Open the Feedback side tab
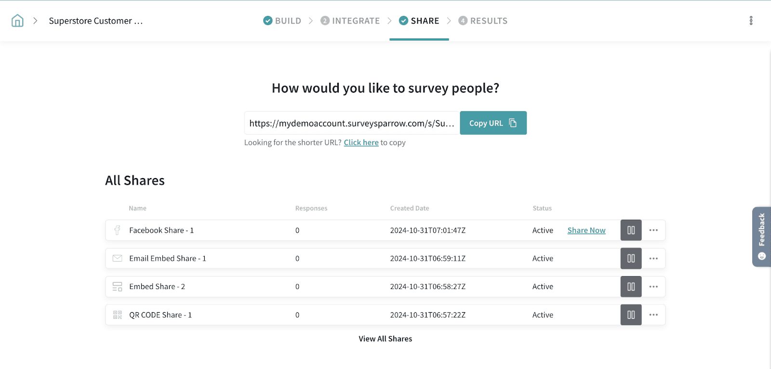The width and height of the screenshot is (771, 369). tap(761, 237)
